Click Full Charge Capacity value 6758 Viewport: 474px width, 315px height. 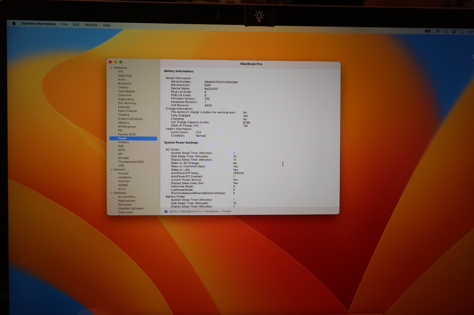246,123
